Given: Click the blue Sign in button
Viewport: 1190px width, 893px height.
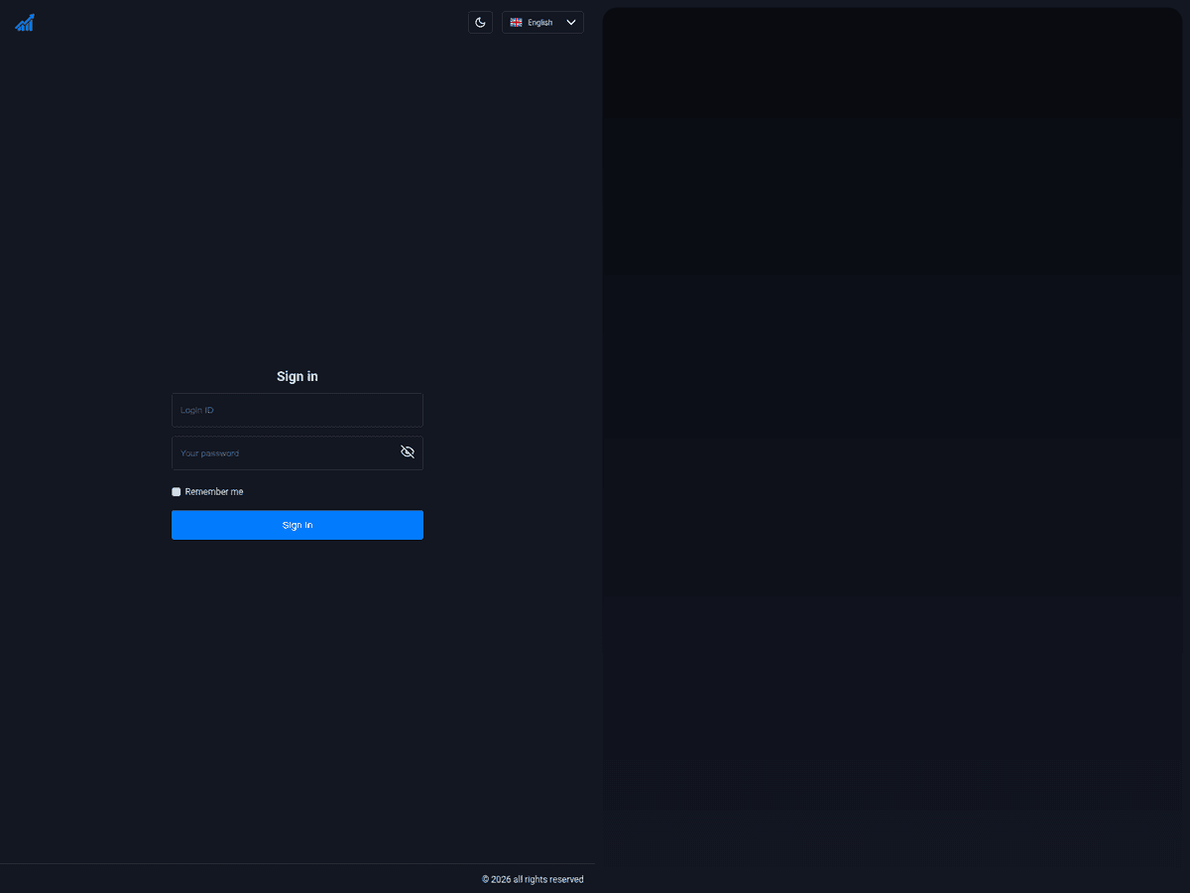Looking at the screenshot, I should [x=297, y=525].
